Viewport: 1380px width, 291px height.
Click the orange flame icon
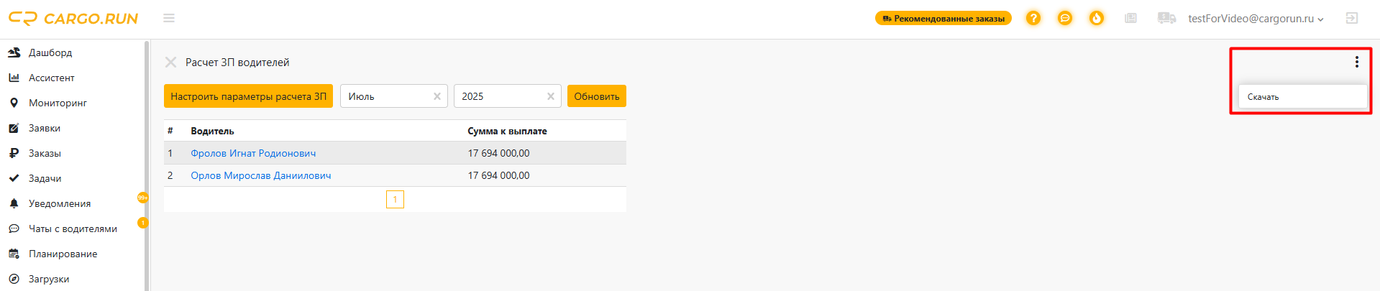click(1096, 18)
